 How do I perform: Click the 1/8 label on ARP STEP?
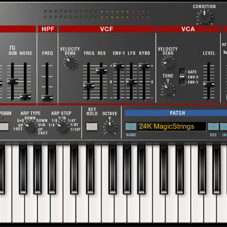pyautogui.click(x=54, y=120)
